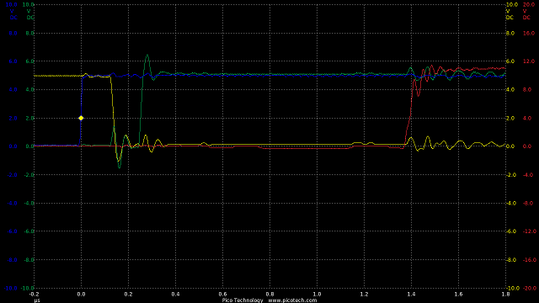Click the blue axis -8.0 scale value

coord(12,260)
